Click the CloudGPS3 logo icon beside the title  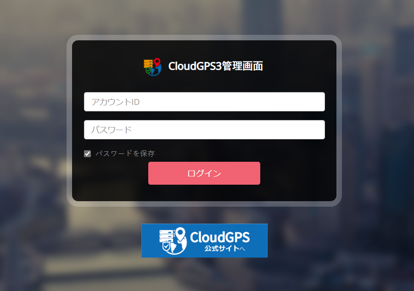152,67
